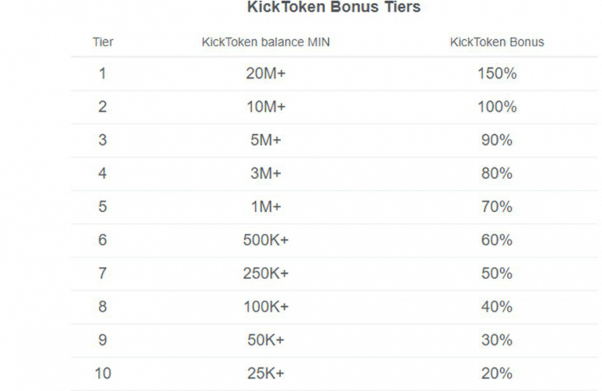The height and width of the screenshot is (391, 602).
Task: Click tier number 6 cell
Action: coord(103,240)
